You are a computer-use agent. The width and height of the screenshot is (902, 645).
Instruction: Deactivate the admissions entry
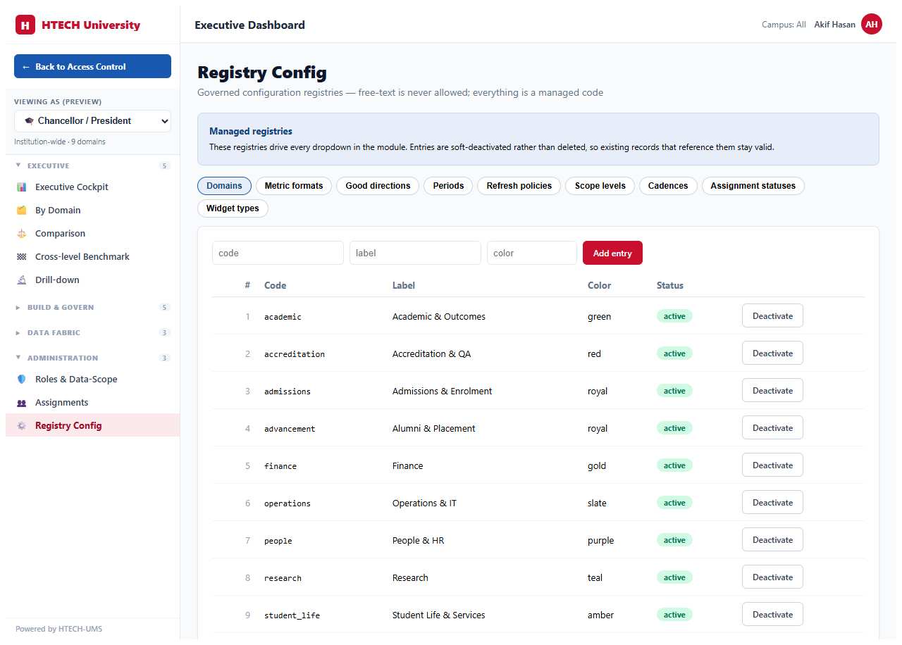click(772, 391)
